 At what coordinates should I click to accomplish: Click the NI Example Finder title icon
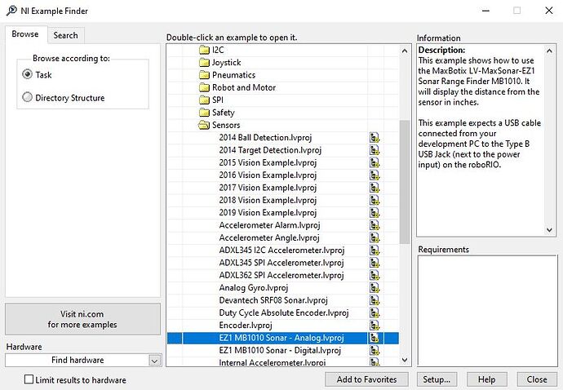click(11, 11)
